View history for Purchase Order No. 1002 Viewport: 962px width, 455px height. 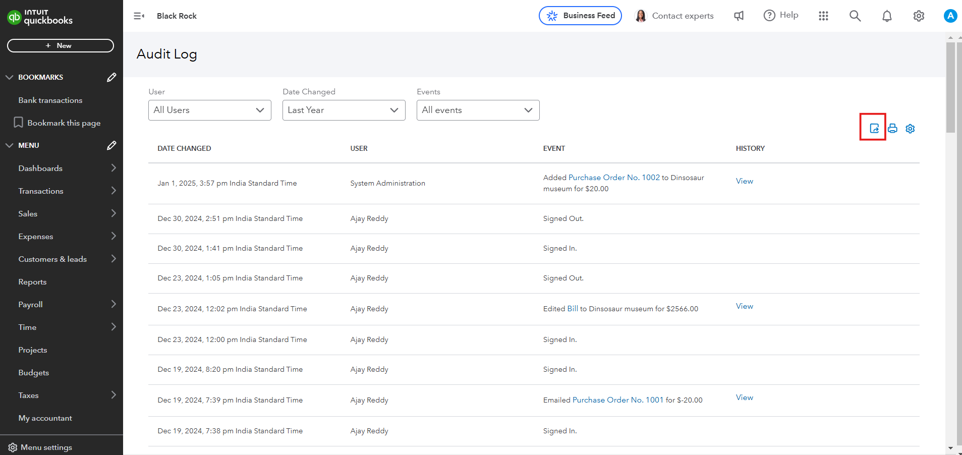click(745, 181)
